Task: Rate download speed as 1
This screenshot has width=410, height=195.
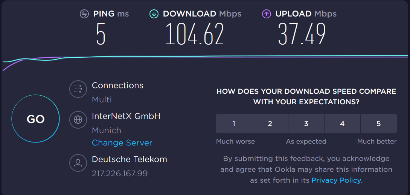Action: pos(234,124)
